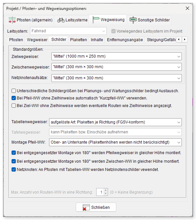Click the Netzknotenaufsätze label
This screenshot has height=220, width=196.
pyautogui.click(x=30, y=78)
